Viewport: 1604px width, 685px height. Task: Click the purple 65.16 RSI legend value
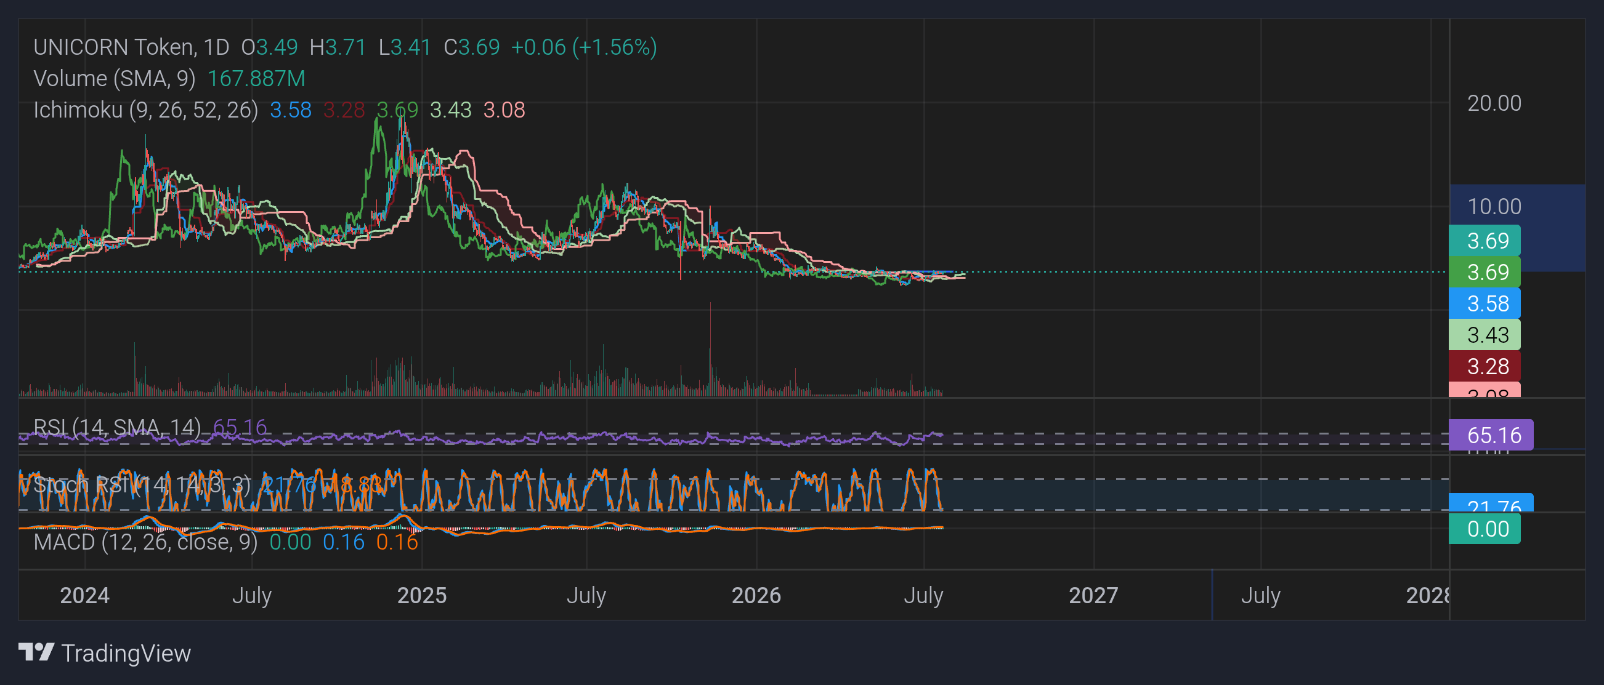[x=240, y=427]
